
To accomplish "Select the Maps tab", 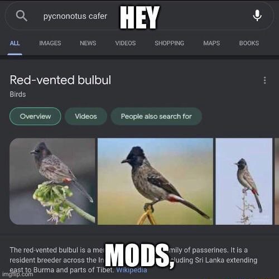I will 211,43.
